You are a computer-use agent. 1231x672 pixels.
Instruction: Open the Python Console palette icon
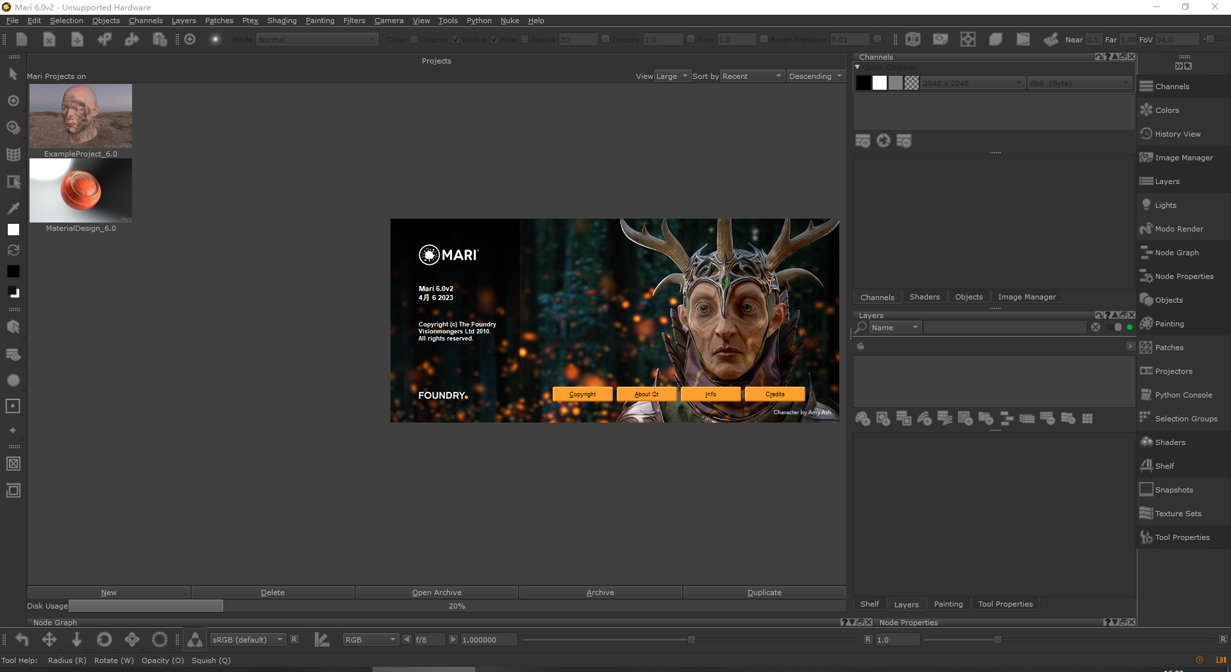pos(1146,395)
